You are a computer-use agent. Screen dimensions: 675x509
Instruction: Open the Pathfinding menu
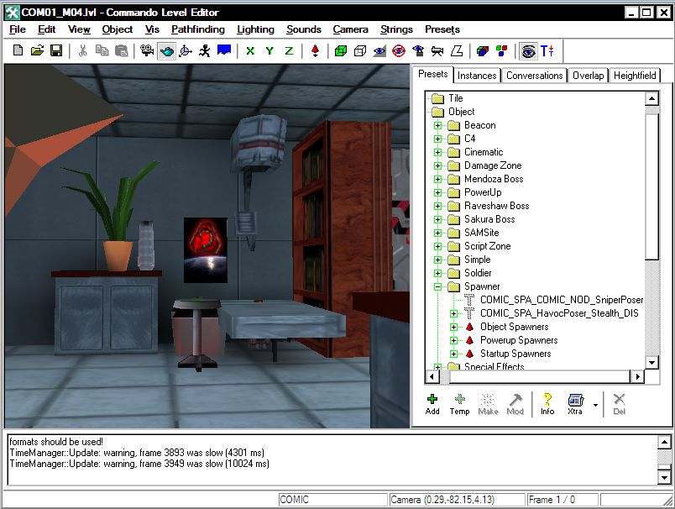[x=198, y=29]
